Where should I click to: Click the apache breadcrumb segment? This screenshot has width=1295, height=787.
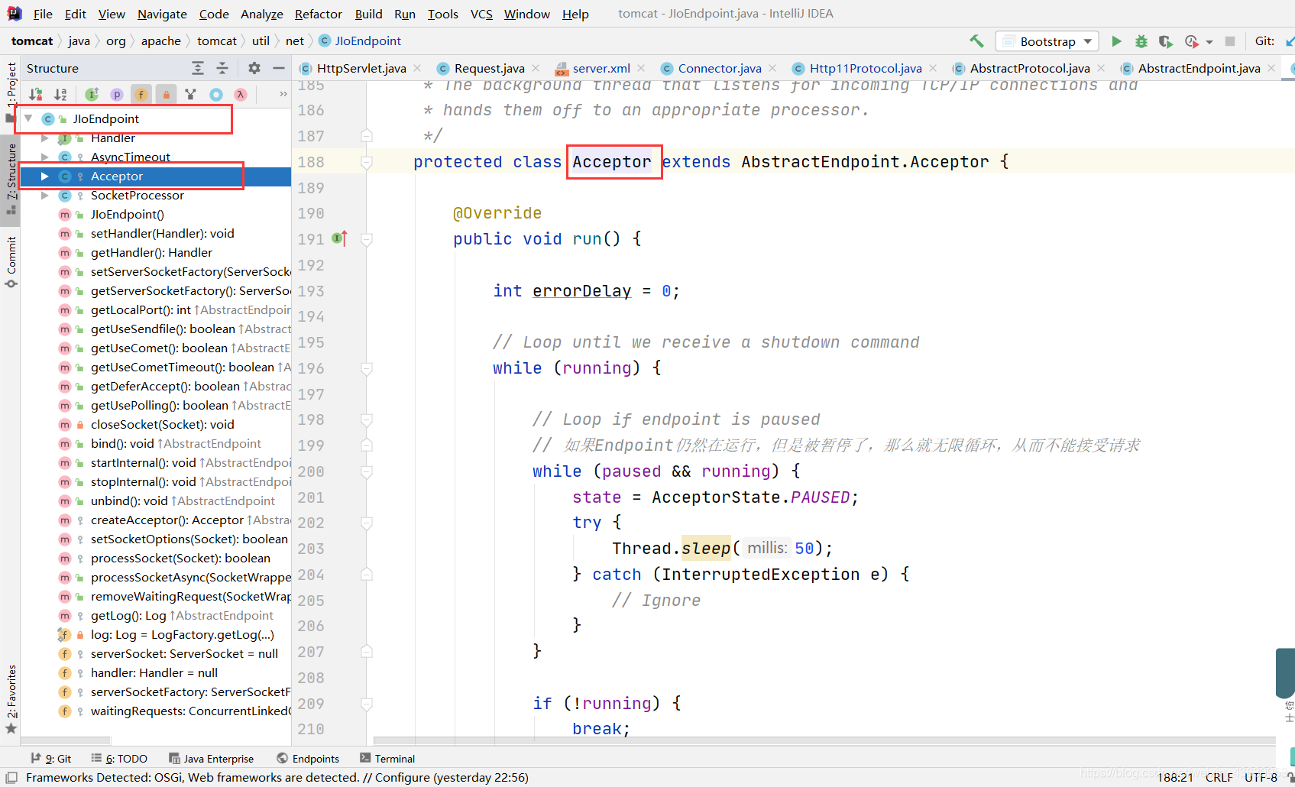pyautogui.click(x=161, y=40)
